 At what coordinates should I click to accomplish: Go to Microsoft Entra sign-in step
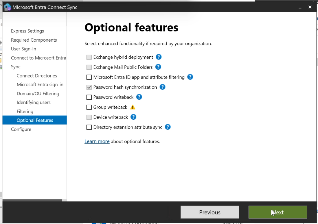coord(40,84)
